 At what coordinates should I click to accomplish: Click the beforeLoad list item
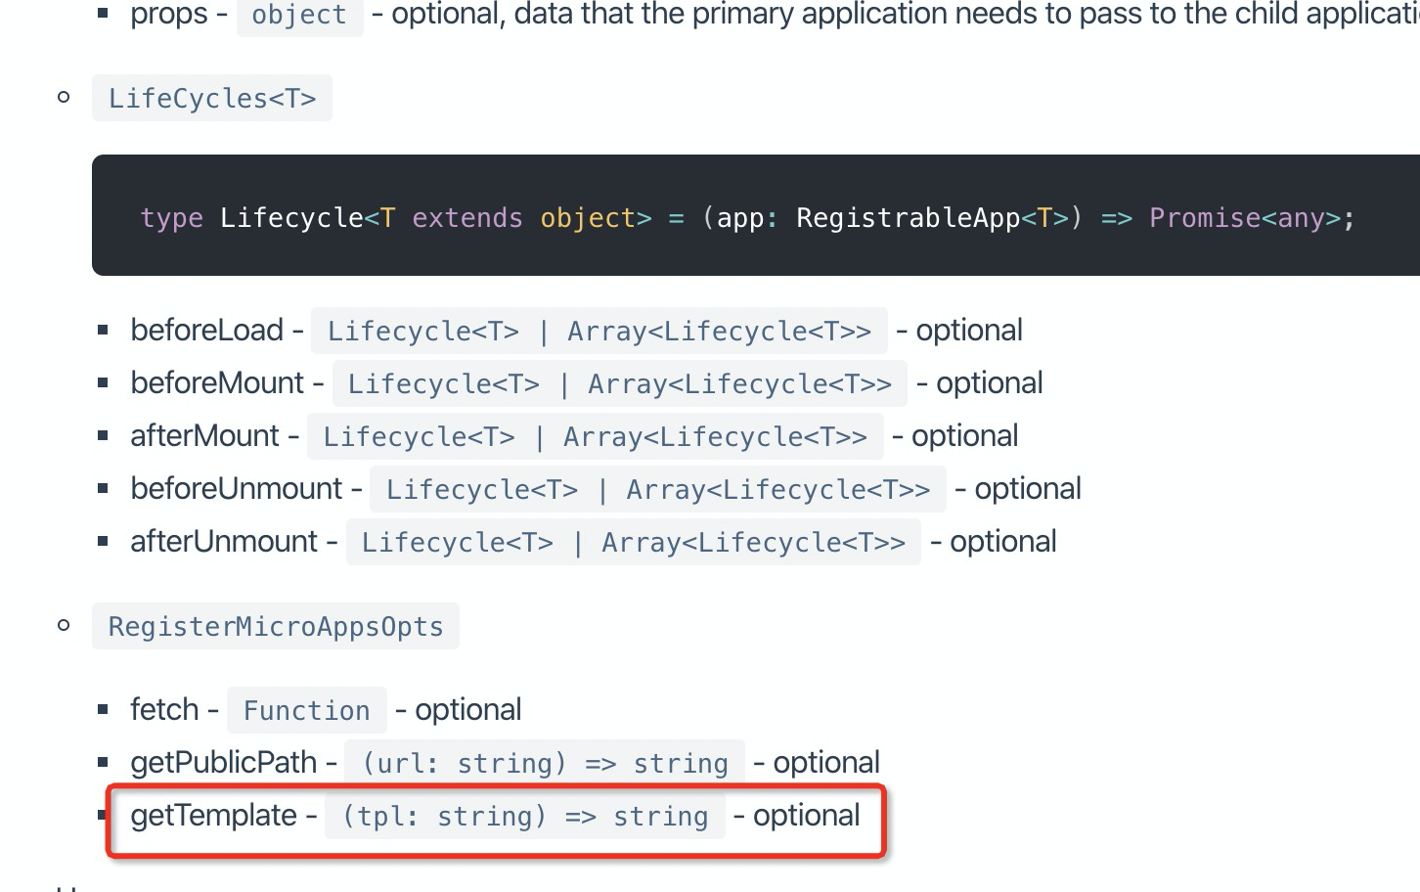pos(210,330)
